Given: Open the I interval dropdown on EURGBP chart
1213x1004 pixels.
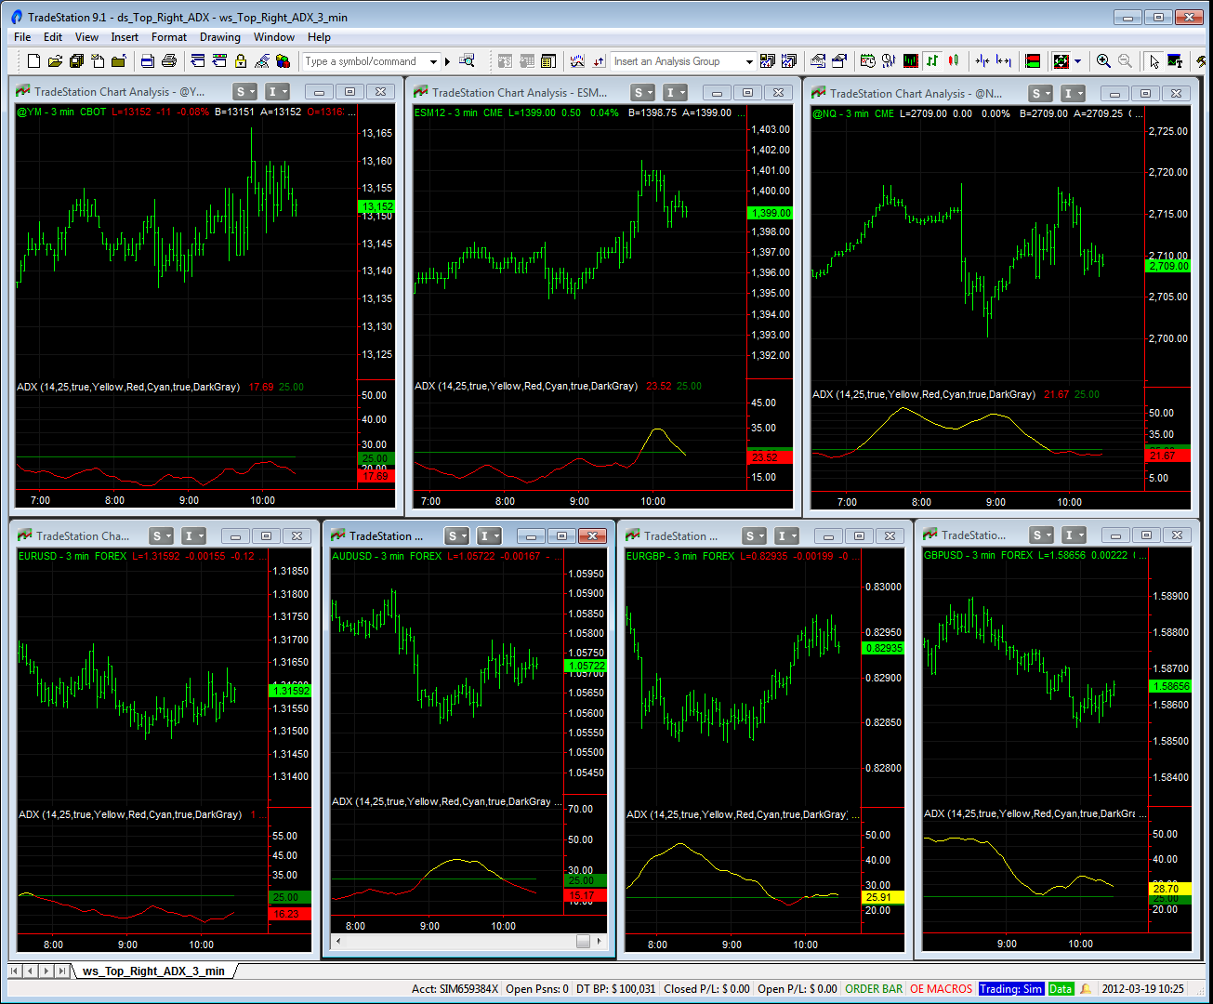Looking at the screenshot, I should pyautogui.click(x=787, y=536).
